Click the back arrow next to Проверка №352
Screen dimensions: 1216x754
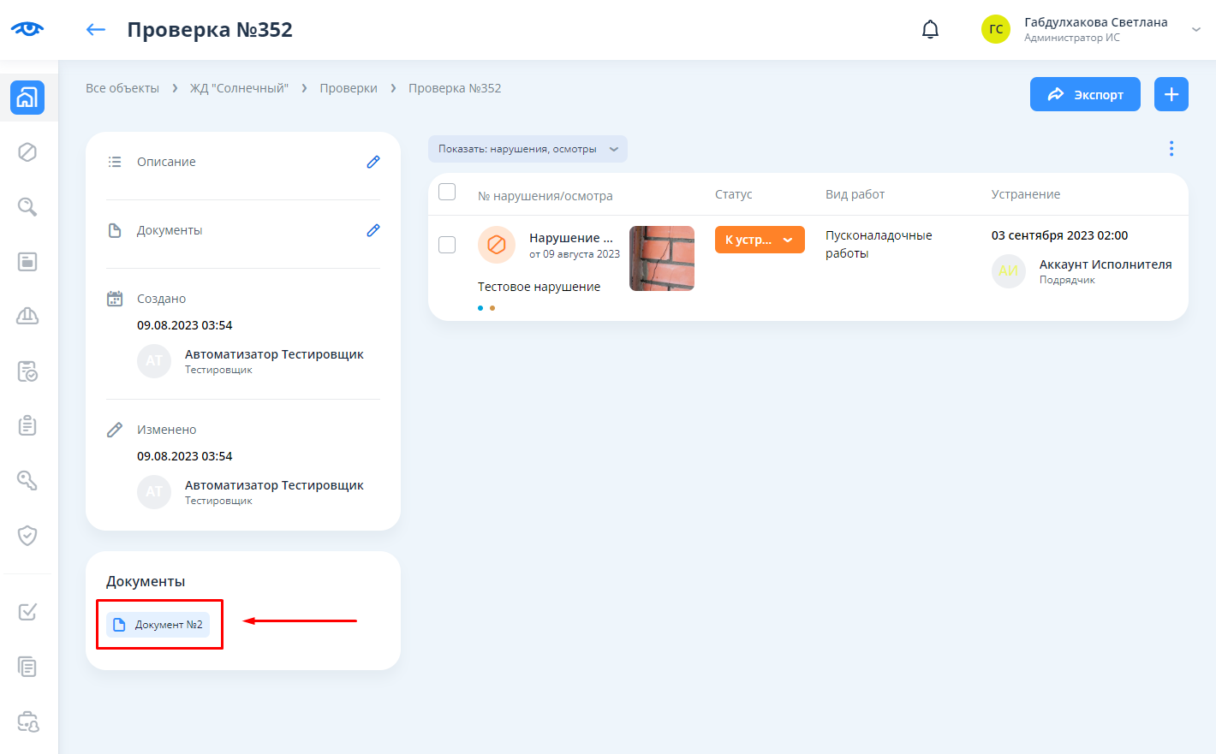click(95, 30)
